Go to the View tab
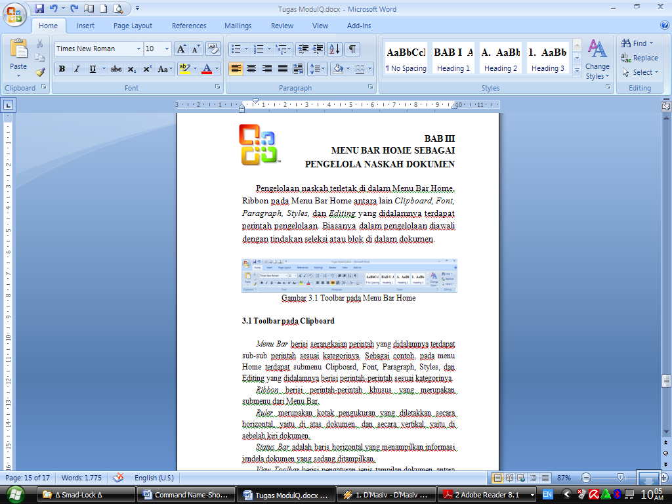 point(320,26)
